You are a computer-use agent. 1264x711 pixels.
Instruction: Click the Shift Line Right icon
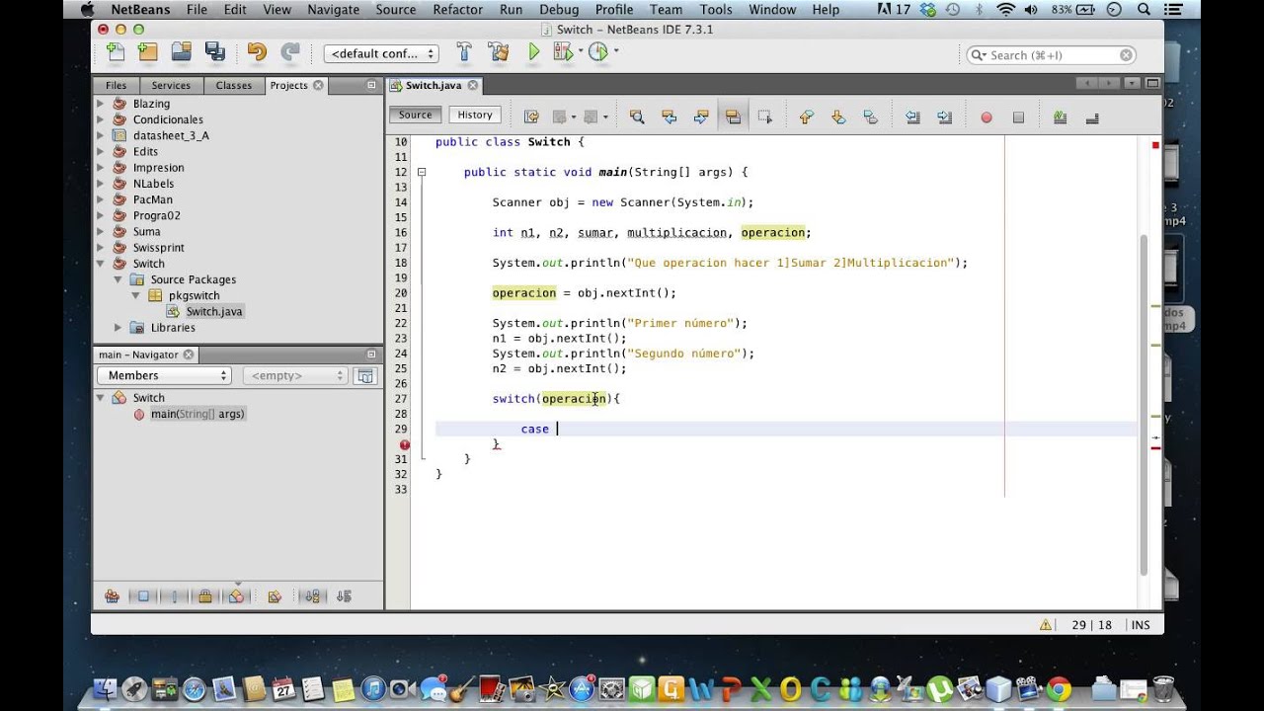coord(945,117)
